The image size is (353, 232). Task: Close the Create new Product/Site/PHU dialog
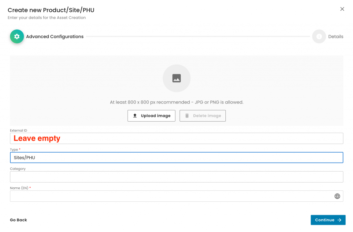342,9
